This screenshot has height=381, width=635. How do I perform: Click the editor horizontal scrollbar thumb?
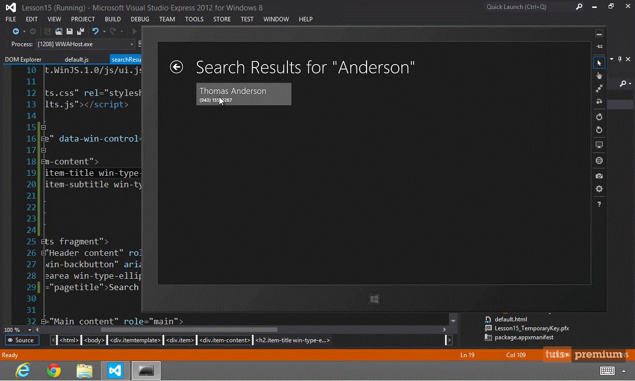(189, 330)
